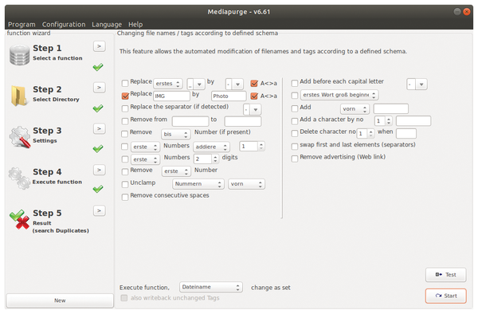Enable Delete character no checkbox
This screenshot has height=314, width=478.
pos(295,134)
